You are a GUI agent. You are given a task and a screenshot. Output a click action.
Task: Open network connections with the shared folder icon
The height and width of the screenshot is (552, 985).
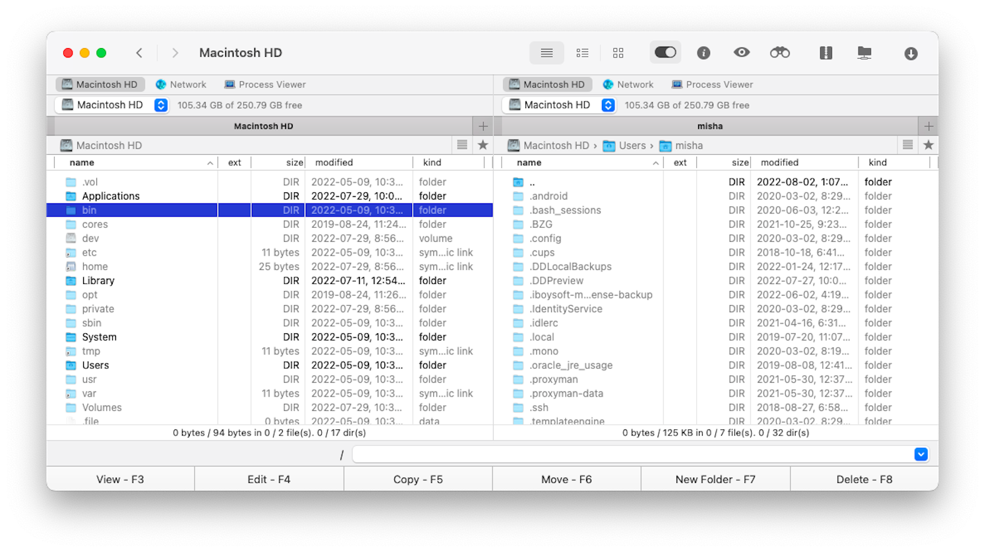(864, 52)
